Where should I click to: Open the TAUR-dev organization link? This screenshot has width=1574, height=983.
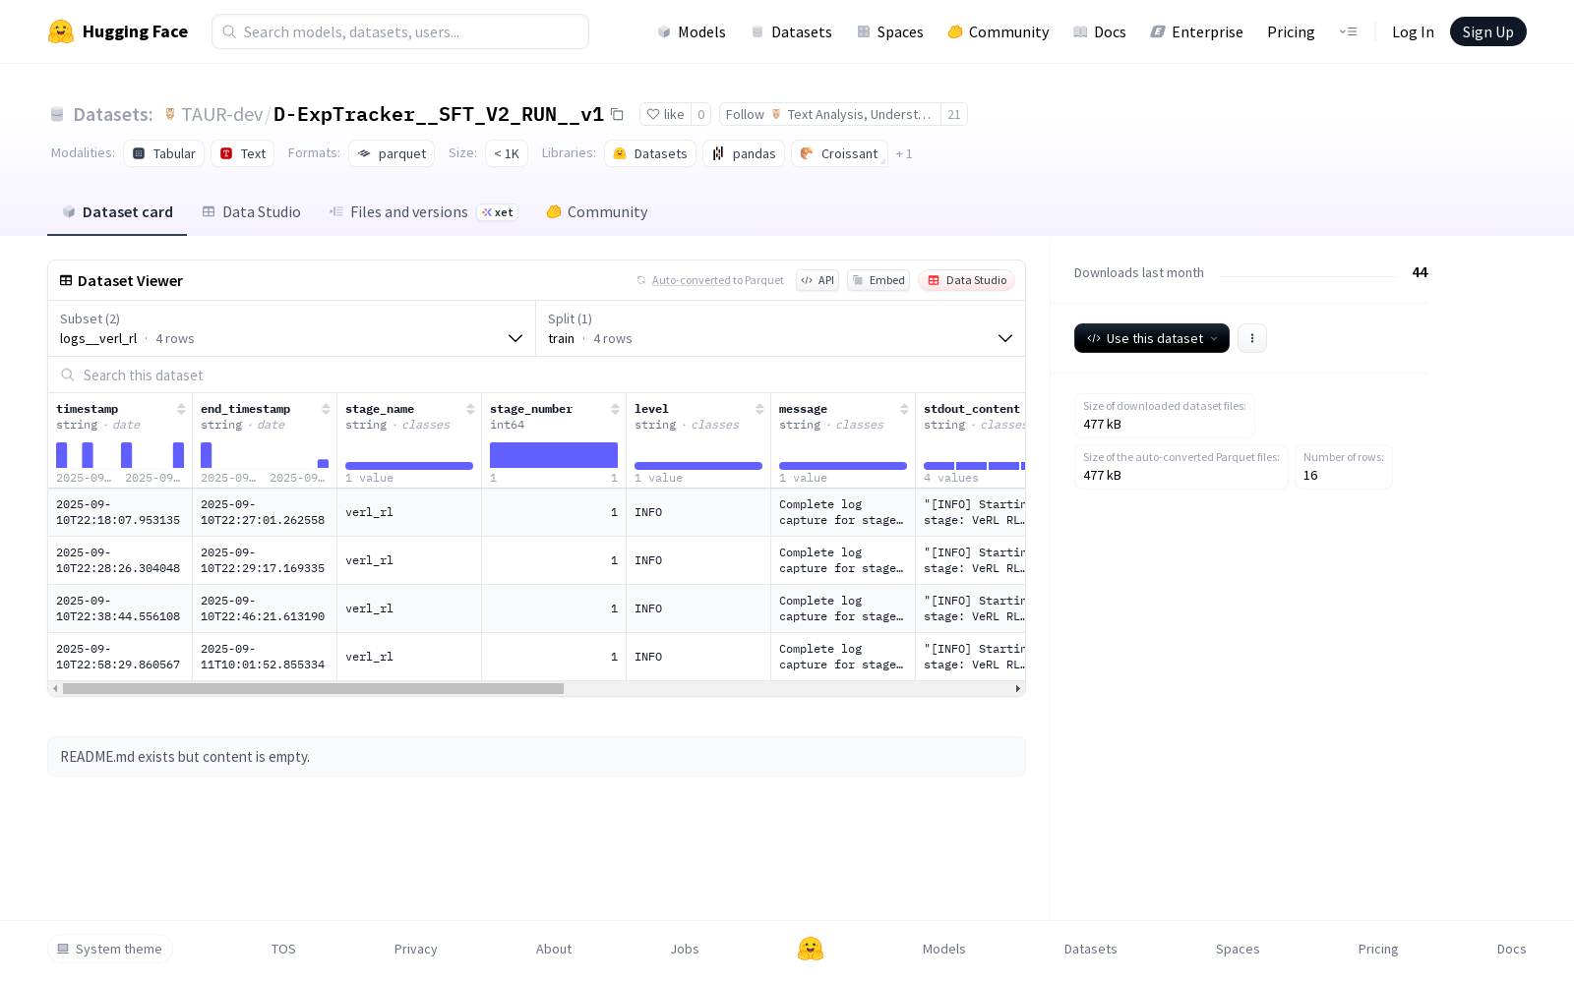(221, 114)
